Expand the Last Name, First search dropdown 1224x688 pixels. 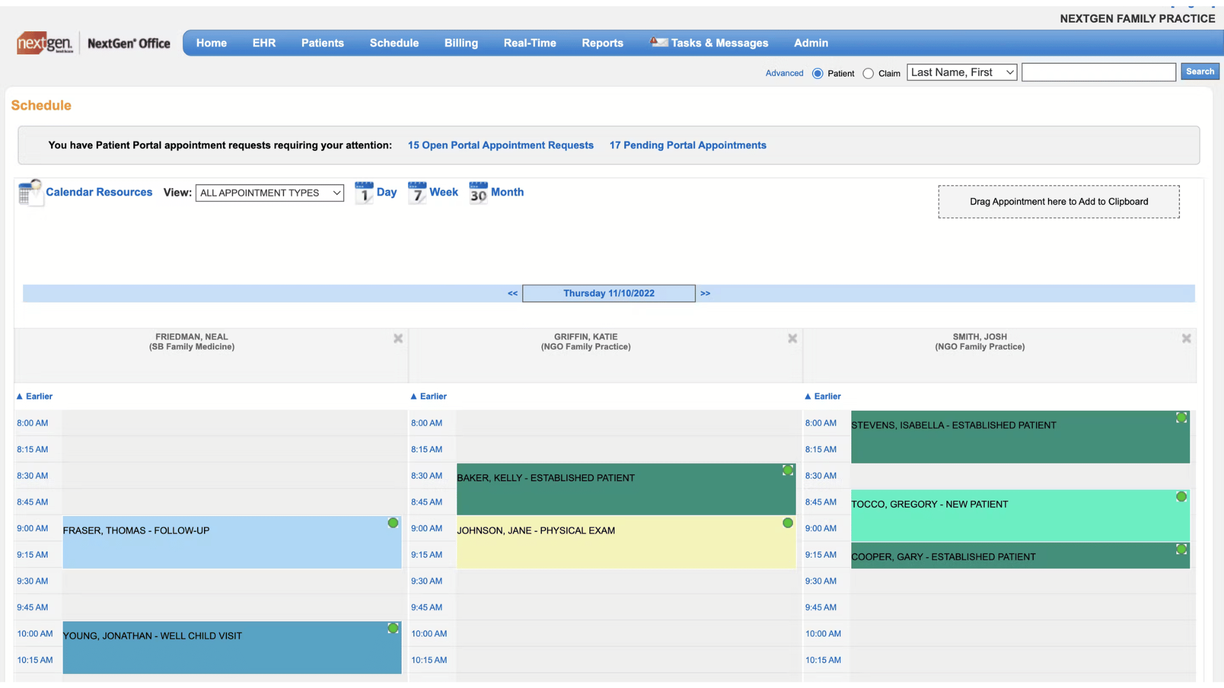coord(961,73)
